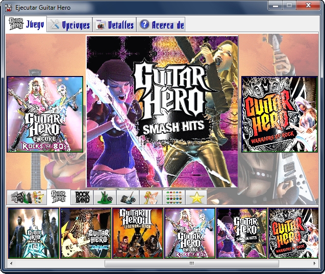Select the gray guitar category tab

click(128, 197)
